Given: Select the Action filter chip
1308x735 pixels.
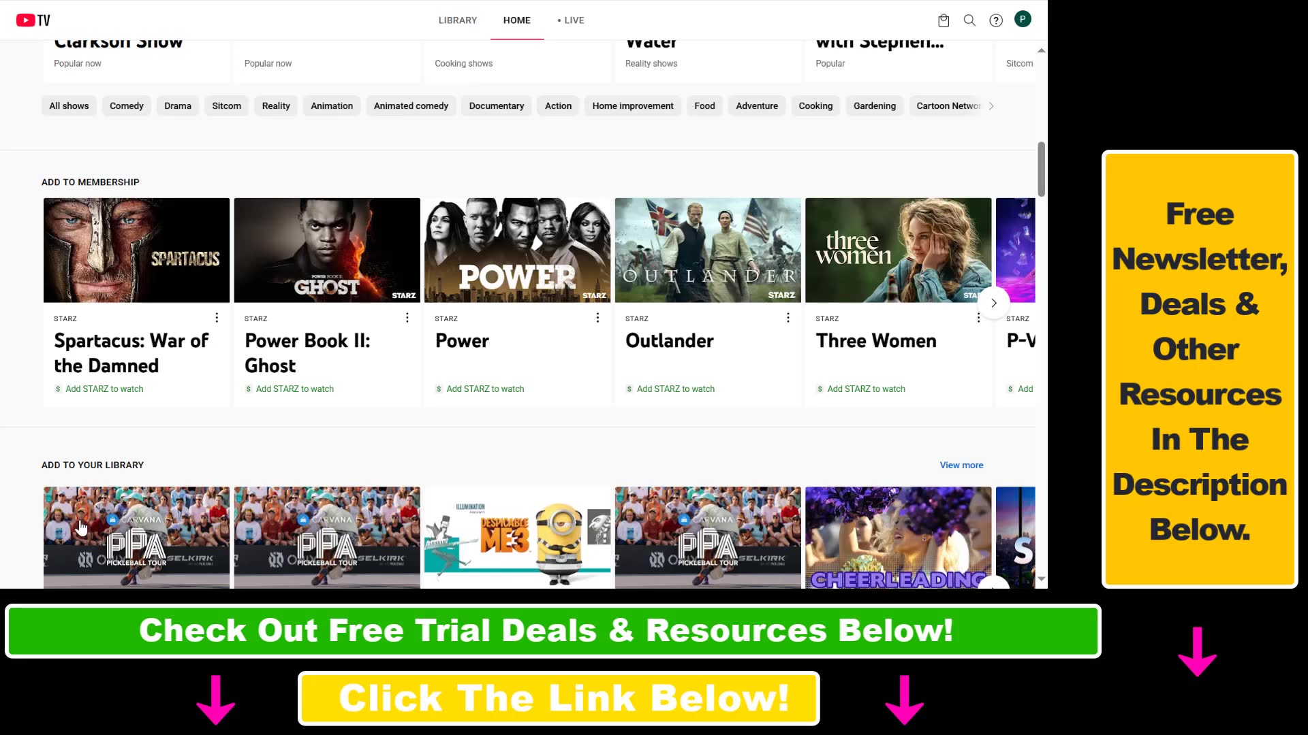Looking at the screenshot, I should [558, 105].
